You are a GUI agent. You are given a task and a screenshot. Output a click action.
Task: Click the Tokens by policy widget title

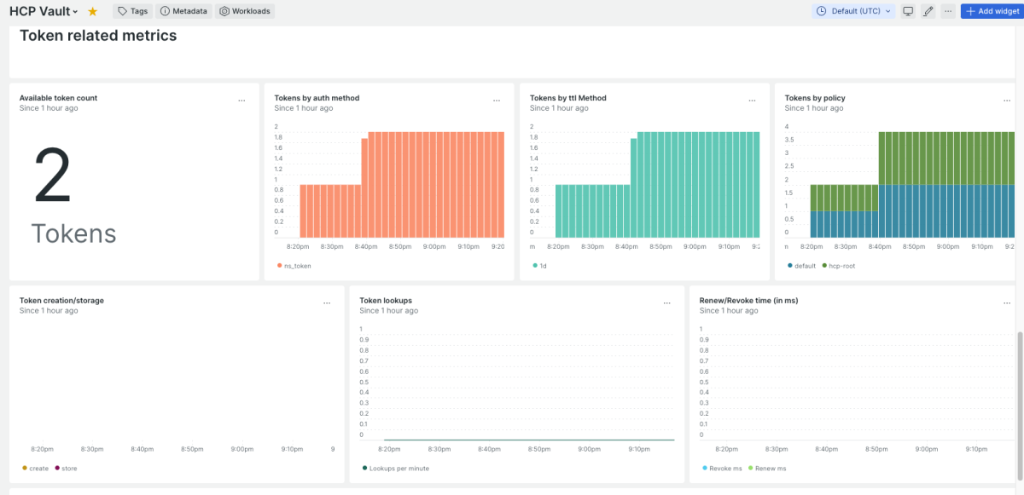[x=815, y=98]
